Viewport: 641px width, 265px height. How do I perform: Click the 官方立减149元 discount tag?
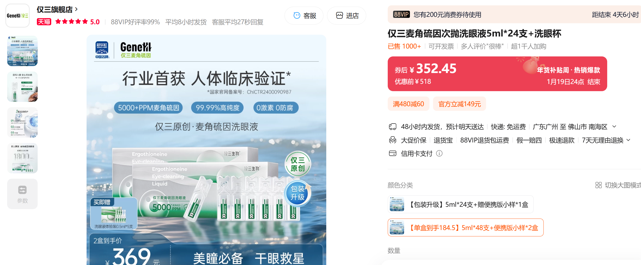pos(459,104)
